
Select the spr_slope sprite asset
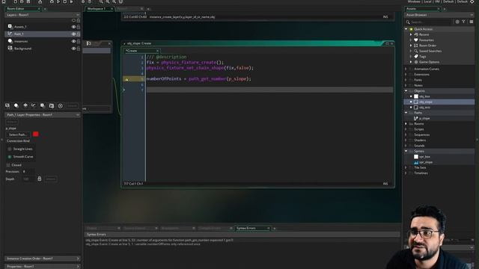point(426,162)
